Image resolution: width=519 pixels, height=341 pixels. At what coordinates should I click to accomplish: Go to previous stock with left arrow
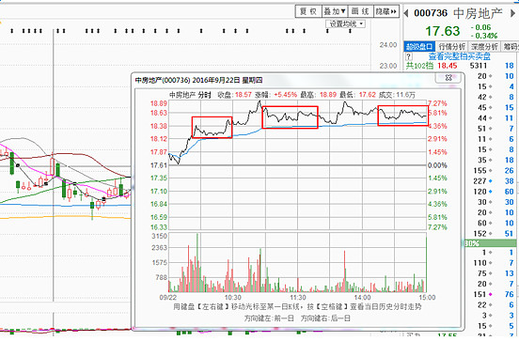coord(406,13)
